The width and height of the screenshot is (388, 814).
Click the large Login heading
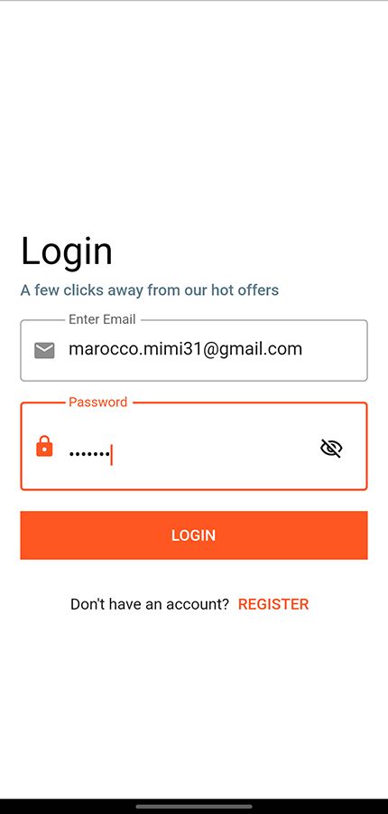coord(67,252)
